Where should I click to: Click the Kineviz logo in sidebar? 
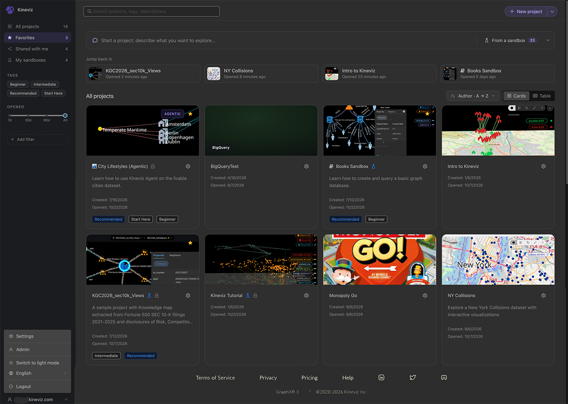[x=10, y=9]
